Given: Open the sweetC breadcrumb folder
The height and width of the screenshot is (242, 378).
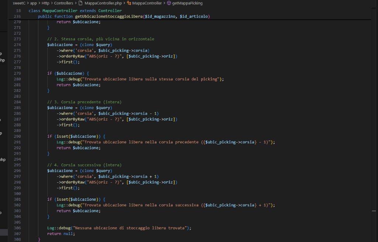Looking at the screenshot, I should click(19, 3).
